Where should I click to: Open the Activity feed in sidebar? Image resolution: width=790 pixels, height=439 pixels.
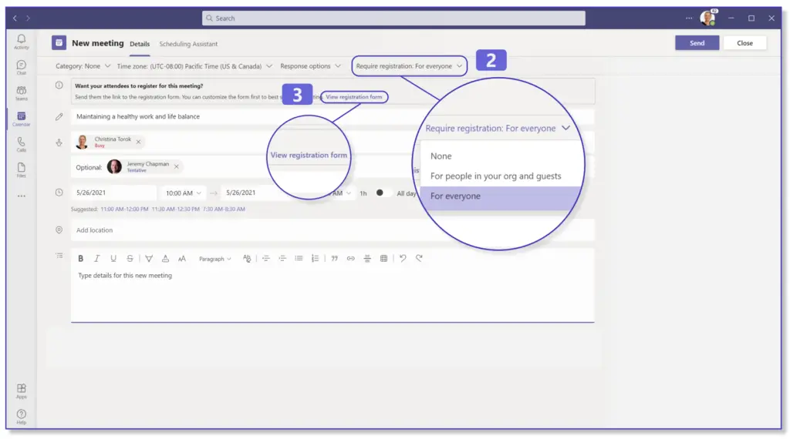(x=21, y=42)
